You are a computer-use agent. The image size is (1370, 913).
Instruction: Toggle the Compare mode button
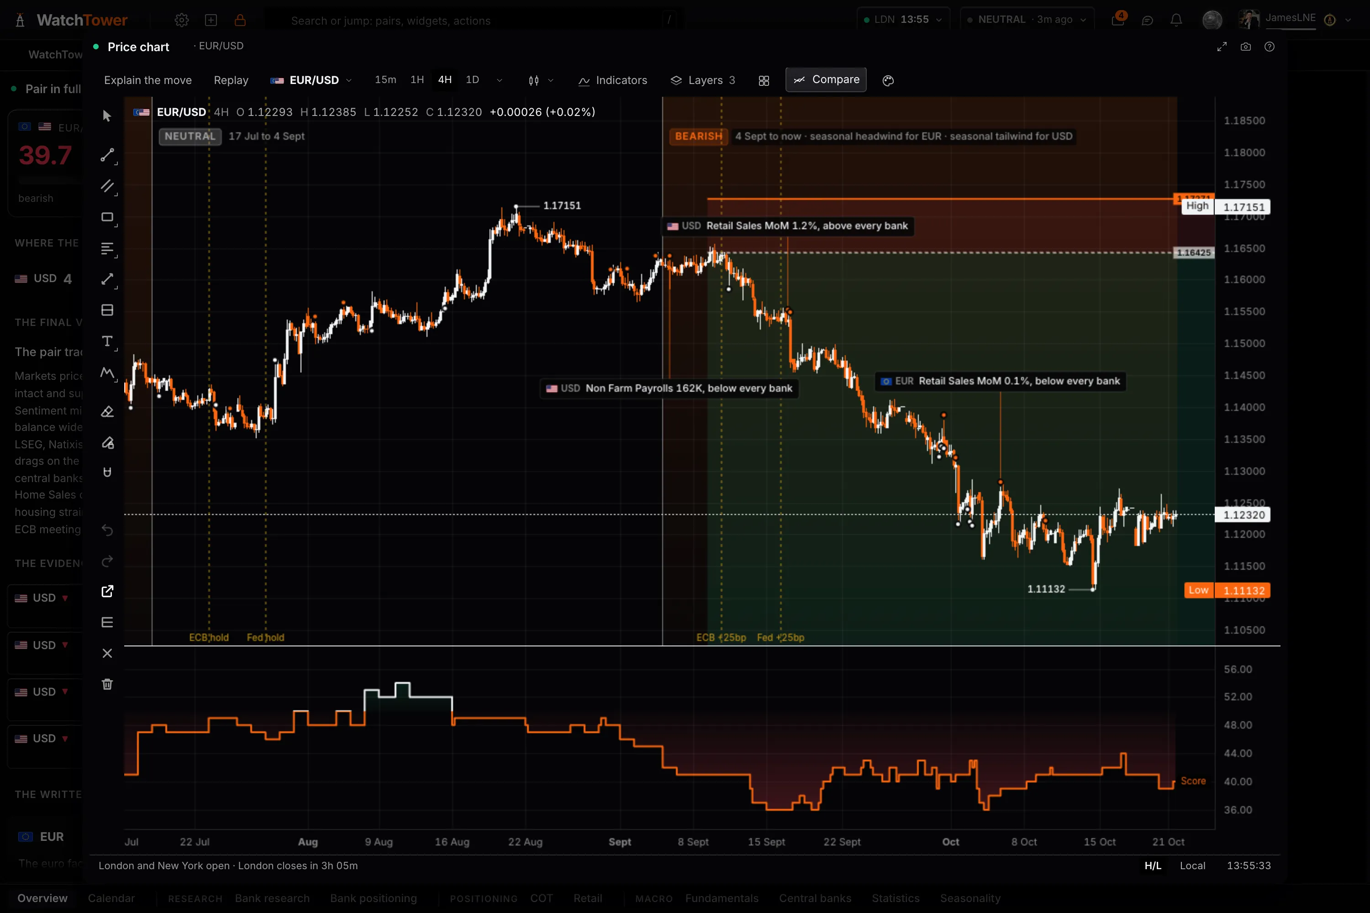826,80
